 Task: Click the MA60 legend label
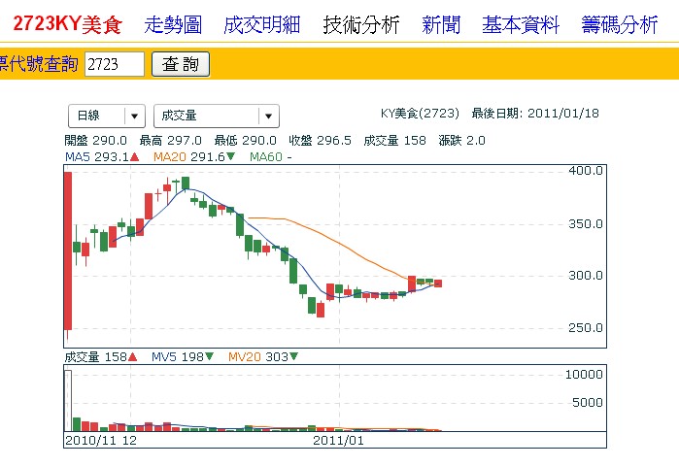point(271,156)
